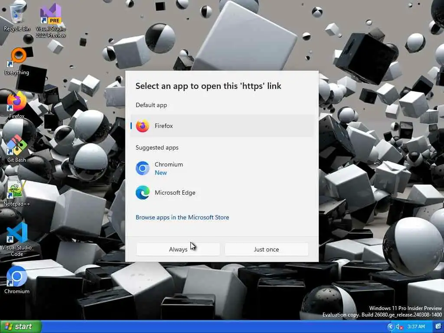Image resolution: width=444 pixels, height=333 pixels.
Task: Select the Git Bash desktop shortcut
Action: tap(17, 149)
